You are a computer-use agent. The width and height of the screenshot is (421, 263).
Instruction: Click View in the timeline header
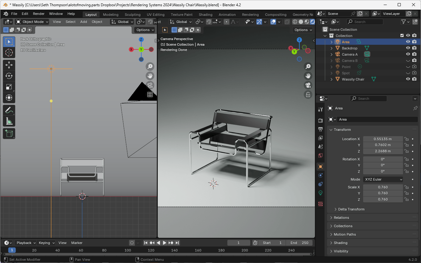[63, 243]
